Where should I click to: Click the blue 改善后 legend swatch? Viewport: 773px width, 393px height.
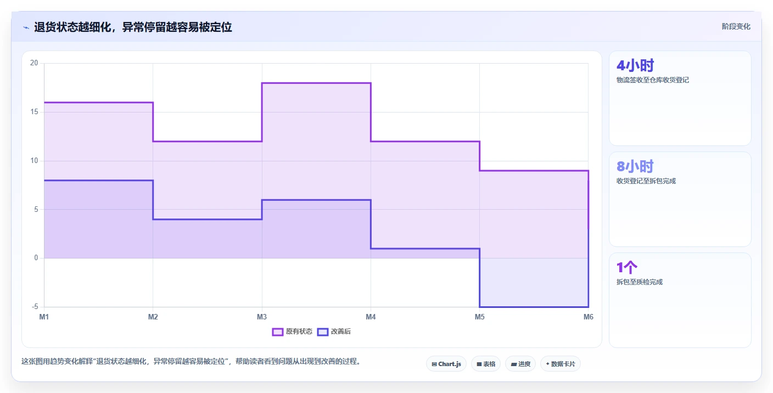point(323,332)
